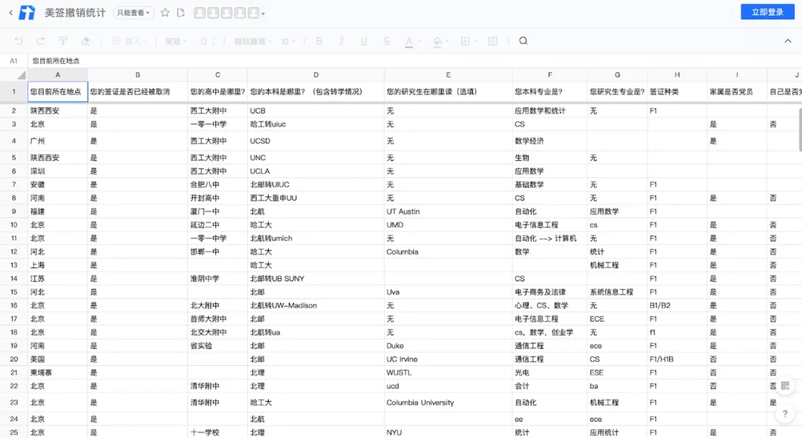Select column D header
The image size is (802, 438).
(316, 75)
